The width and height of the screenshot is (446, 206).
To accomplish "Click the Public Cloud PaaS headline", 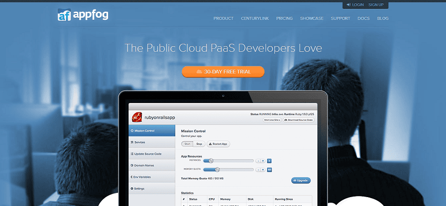I will point(224,48).
